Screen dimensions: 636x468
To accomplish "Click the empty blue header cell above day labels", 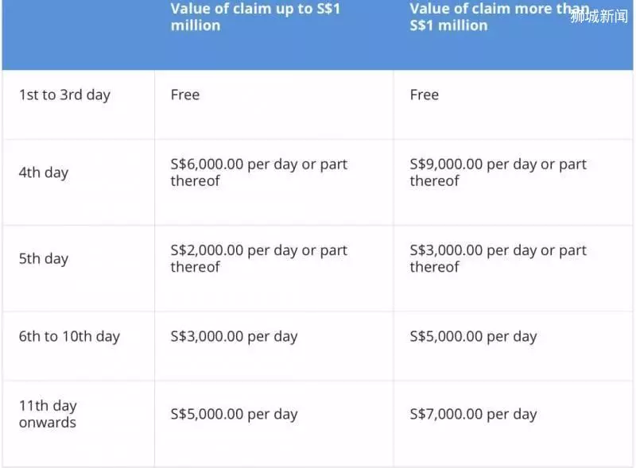I will [78, 35].
